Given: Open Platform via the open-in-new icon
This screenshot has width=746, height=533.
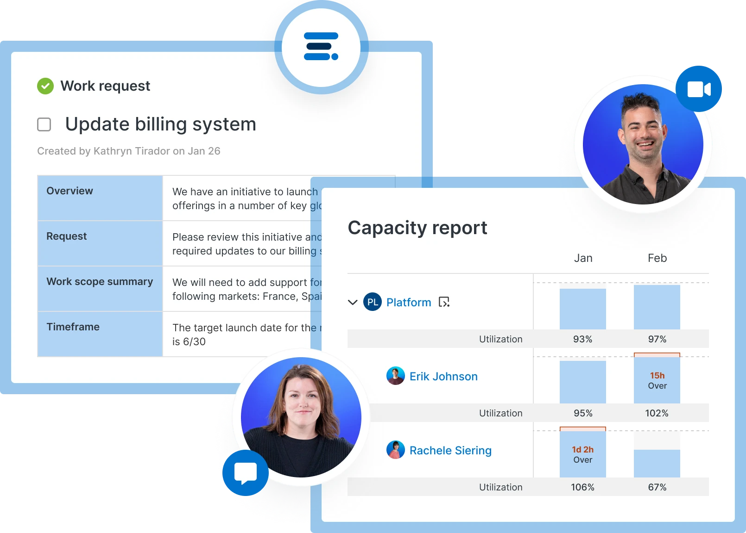Looking at the screenshot, I should (444, 302).
